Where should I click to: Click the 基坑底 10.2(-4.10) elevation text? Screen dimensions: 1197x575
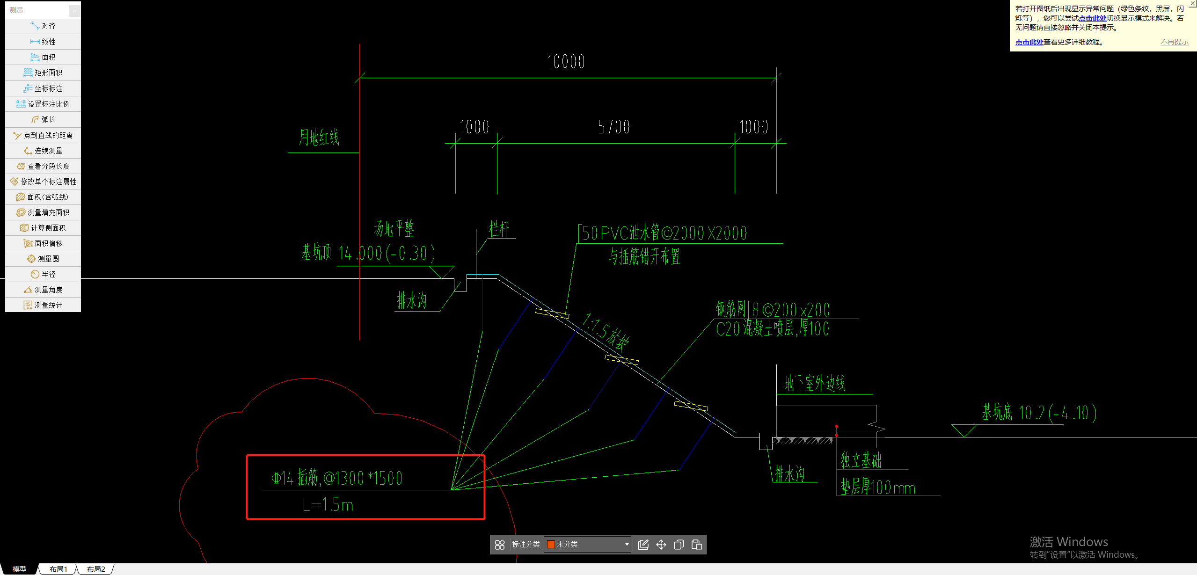coord(1039,413)
